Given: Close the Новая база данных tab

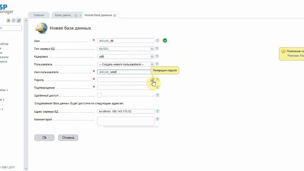Looking at the screenshot, I should point(114,15).
